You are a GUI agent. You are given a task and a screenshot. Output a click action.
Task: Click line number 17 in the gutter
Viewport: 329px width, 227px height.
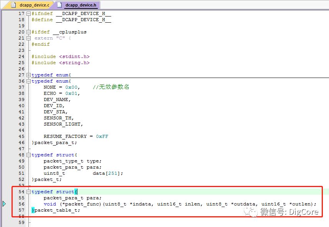pyautogui.click(x=21, y=14)
